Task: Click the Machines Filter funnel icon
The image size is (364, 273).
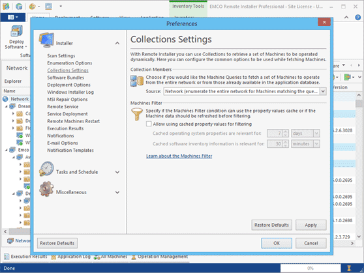Action: (137, 114)
